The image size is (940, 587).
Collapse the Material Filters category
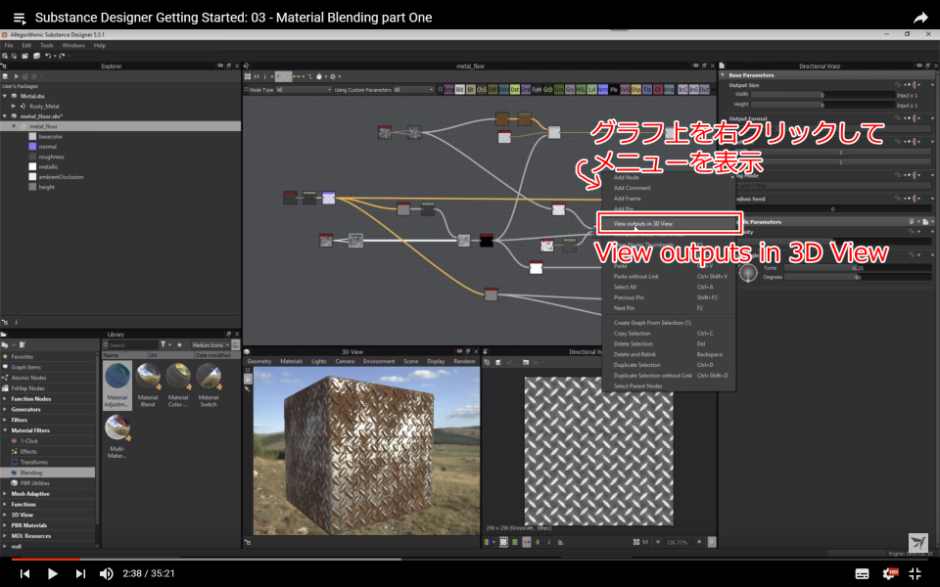coord(6,430)
